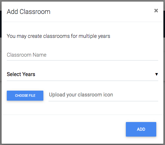
Task: Submit the new classroom with ADD
Action: (141, 129)
